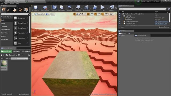Open rotation snap value 10° dropdown
171x96 pixels.
click(x=99, y=14)
